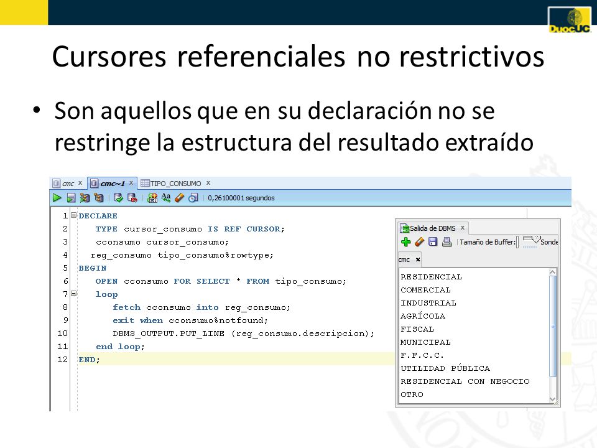This screenshot has width=597, height=448.
Task: Click the DBMS output scroll down arrow
Action: click(x=553, y=399)
